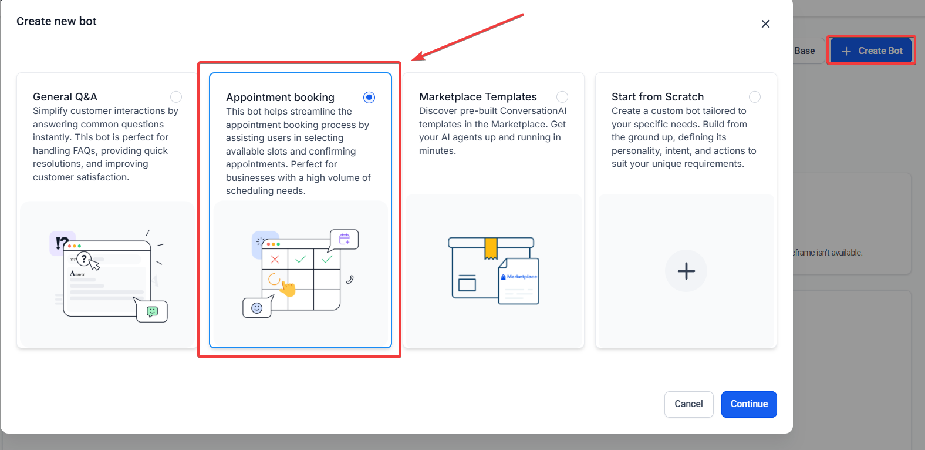Click the plus icon in Start from Scratch

(686, 271)
